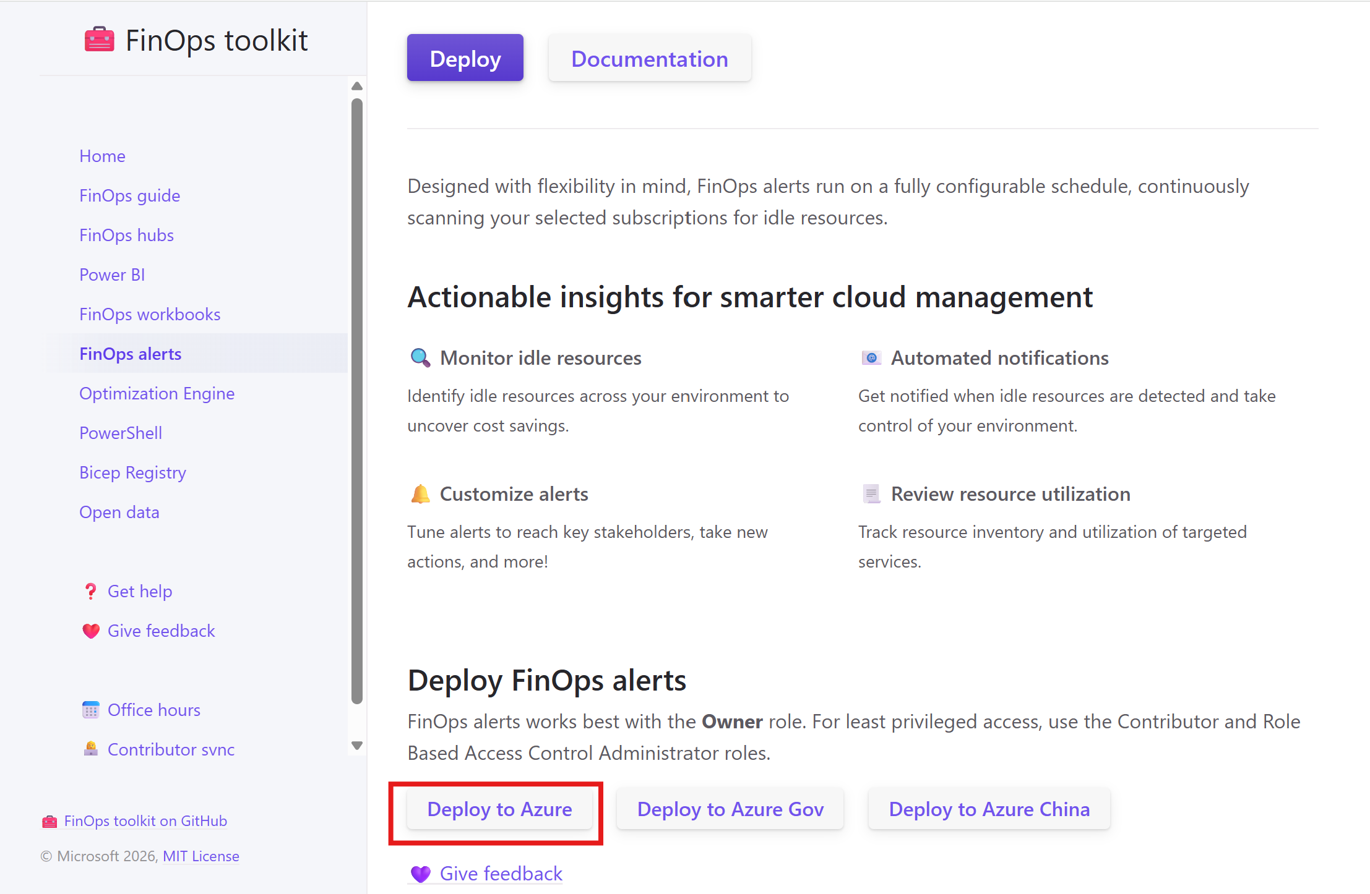Click Deploy to Azure Gov button
Screen dimensions: 1370x894
730,809
